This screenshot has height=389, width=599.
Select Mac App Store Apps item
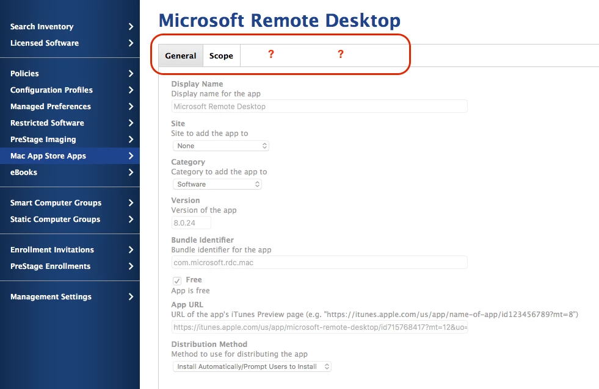coord(70,155)
